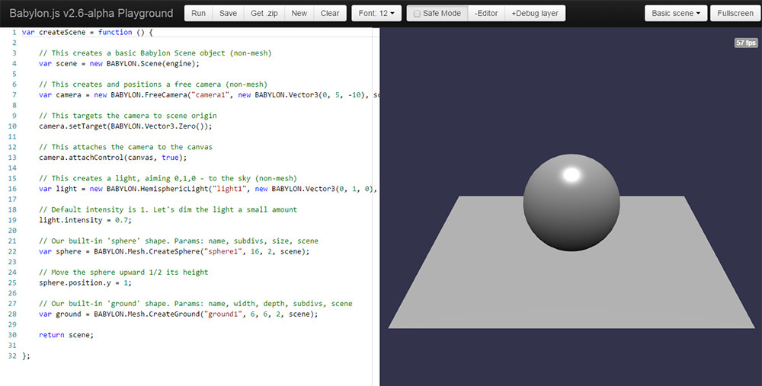Download project with Get .zip
Screen dimensions: 762x386
(264, 13)
